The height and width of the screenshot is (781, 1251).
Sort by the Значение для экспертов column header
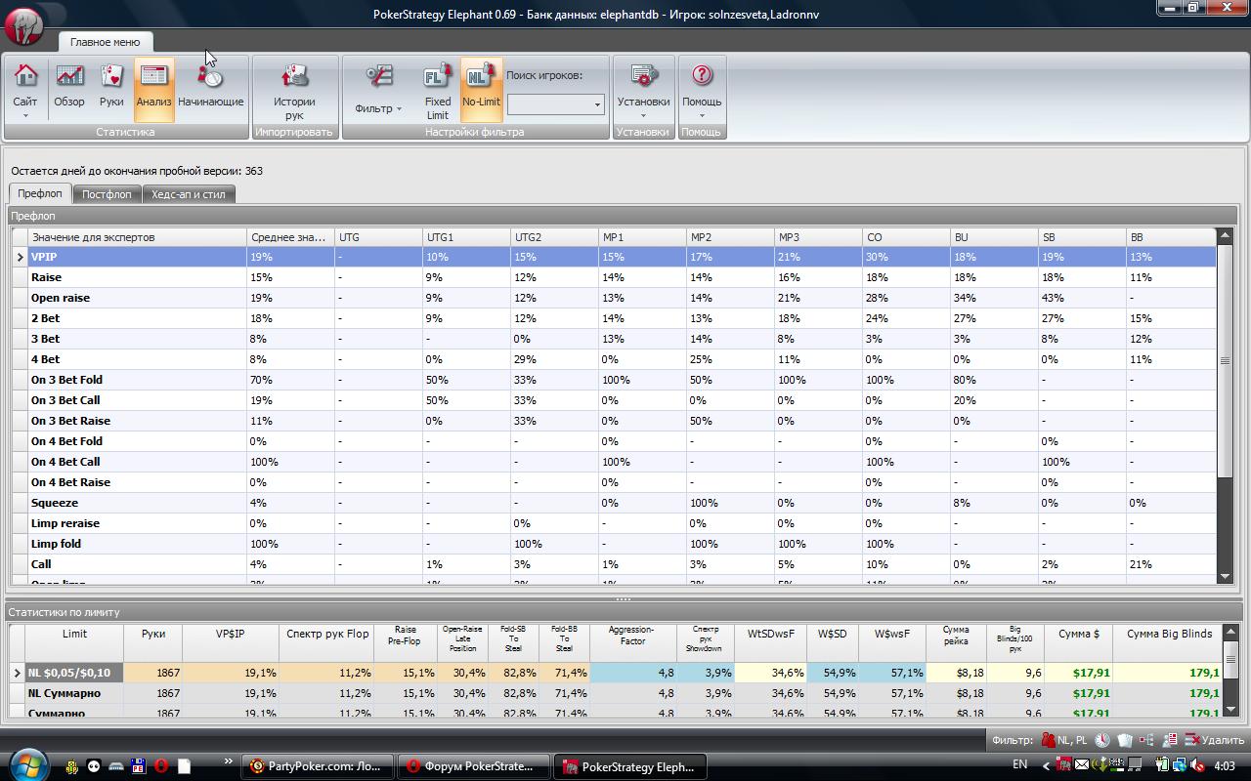tap(137, 237)
